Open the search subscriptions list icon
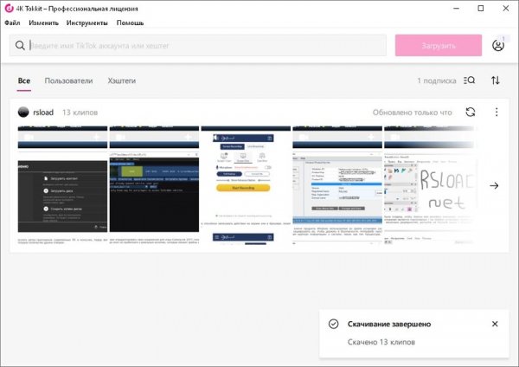This screenshot has width=519, height=367. 470,80
